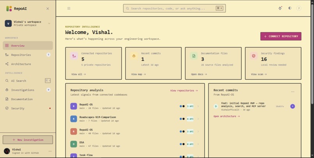This screenshot has width=314, height=158.
Task: Open Investigations in the sidebar
Action: tap(28, 90)
